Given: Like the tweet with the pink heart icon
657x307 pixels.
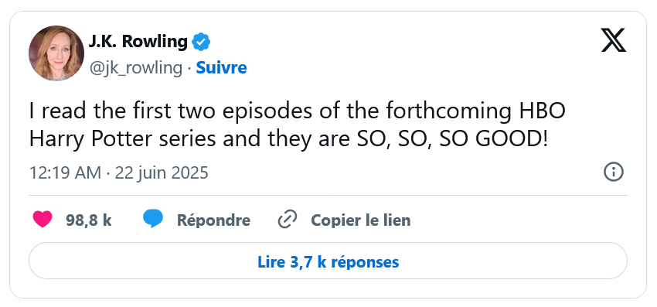Looking at the screenshot, I should (x=43, y=220).
